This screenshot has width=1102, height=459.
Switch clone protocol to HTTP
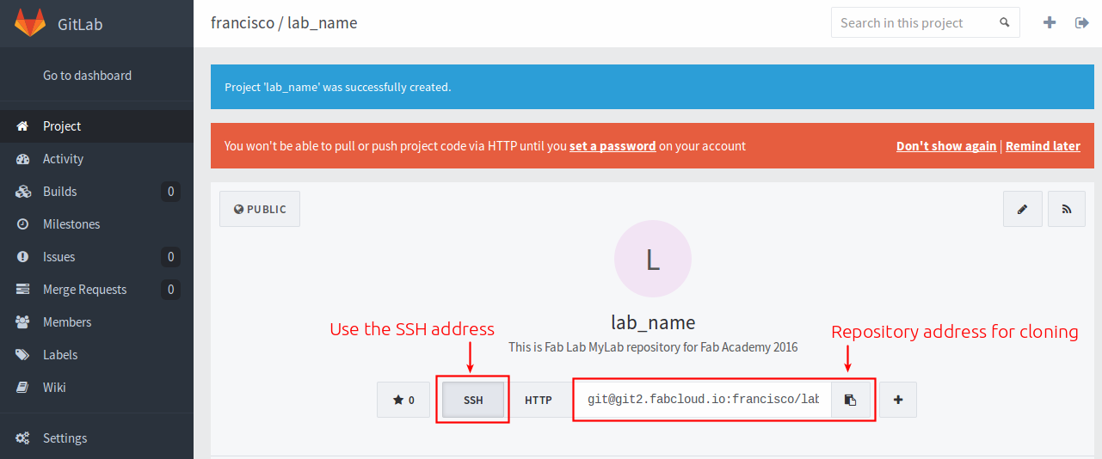tap(539, 400)
